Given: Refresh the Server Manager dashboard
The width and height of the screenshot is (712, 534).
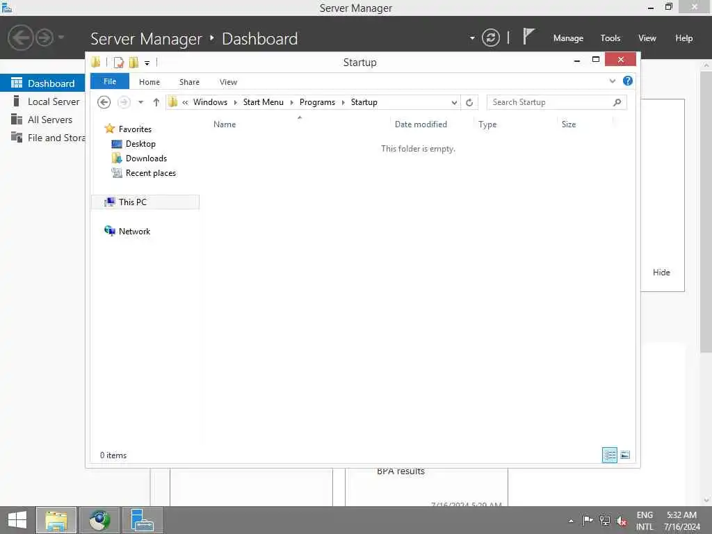Looking at the screenshot, I should click(490, 38).
